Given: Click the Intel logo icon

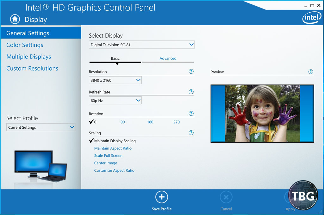Looking at the screenshot, I should pos(312,18).
